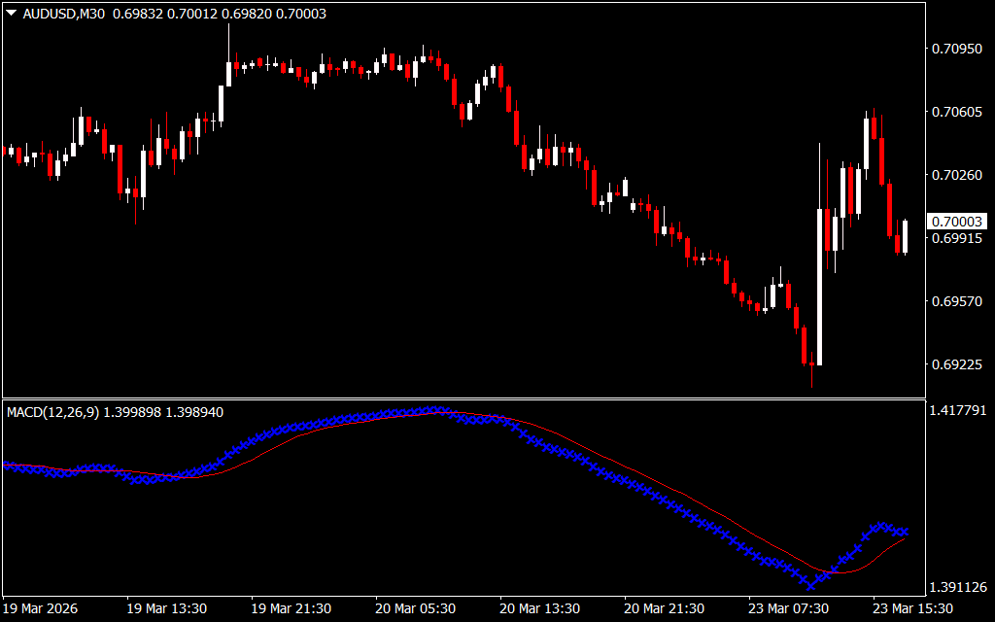Click the triangle arrow beside AUDUSD,M30
The height and width of the screenshot is (622, 995).
(11, 14)
